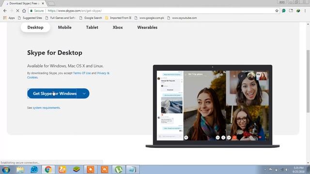Open the Full Games and Soft bookmark
Image resolution: width=310 pixels, height=174 pixels.
click(61, 18)
